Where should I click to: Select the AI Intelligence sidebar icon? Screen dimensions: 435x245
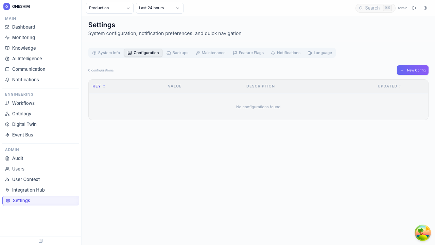7,59
